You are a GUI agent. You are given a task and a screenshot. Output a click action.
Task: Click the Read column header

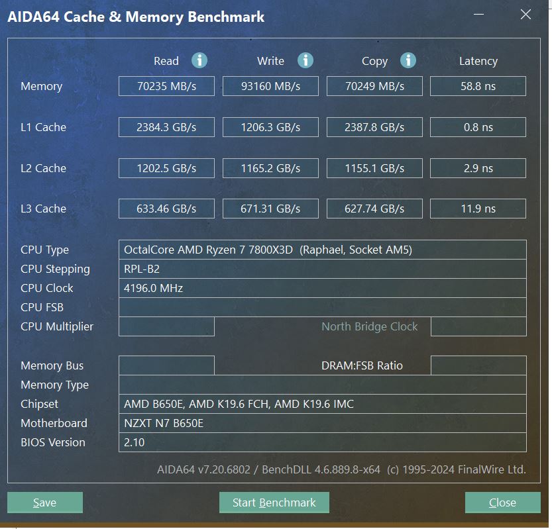pyautogui.click(x=166, y=61)
